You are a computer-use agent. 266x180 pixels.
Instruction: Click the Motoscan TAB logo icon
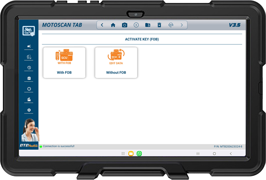pos(29,31)
